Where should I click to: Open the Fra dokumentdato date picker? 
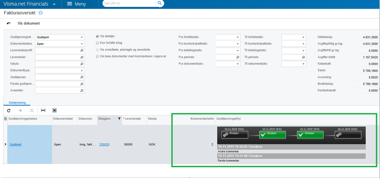tap(237, 64)
